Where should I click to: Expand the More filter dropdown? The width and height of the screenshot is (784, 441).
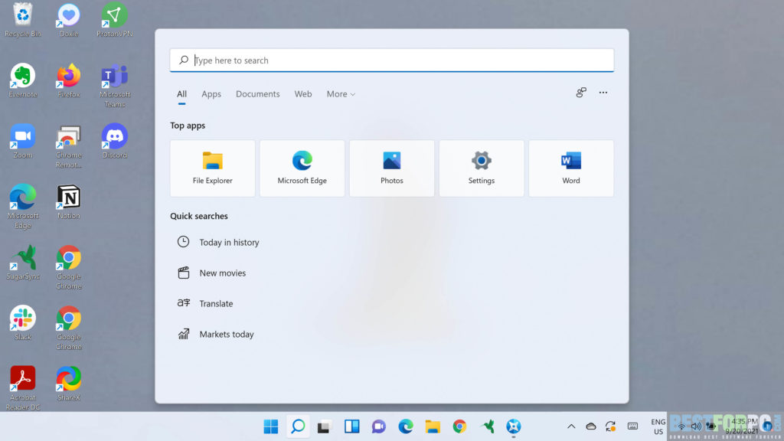point(341,94)
